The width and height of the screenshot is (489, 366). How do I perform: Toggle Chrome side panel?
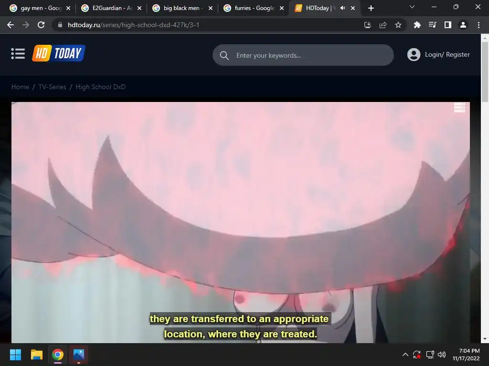tap(448, 25)
